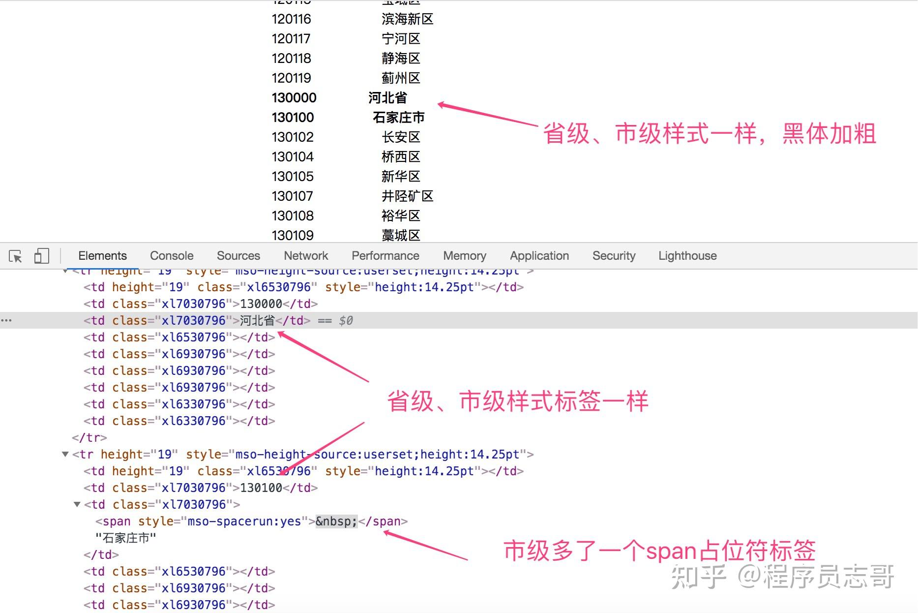Click 井陉矿区 in the page table

click(x=407, y=196)
